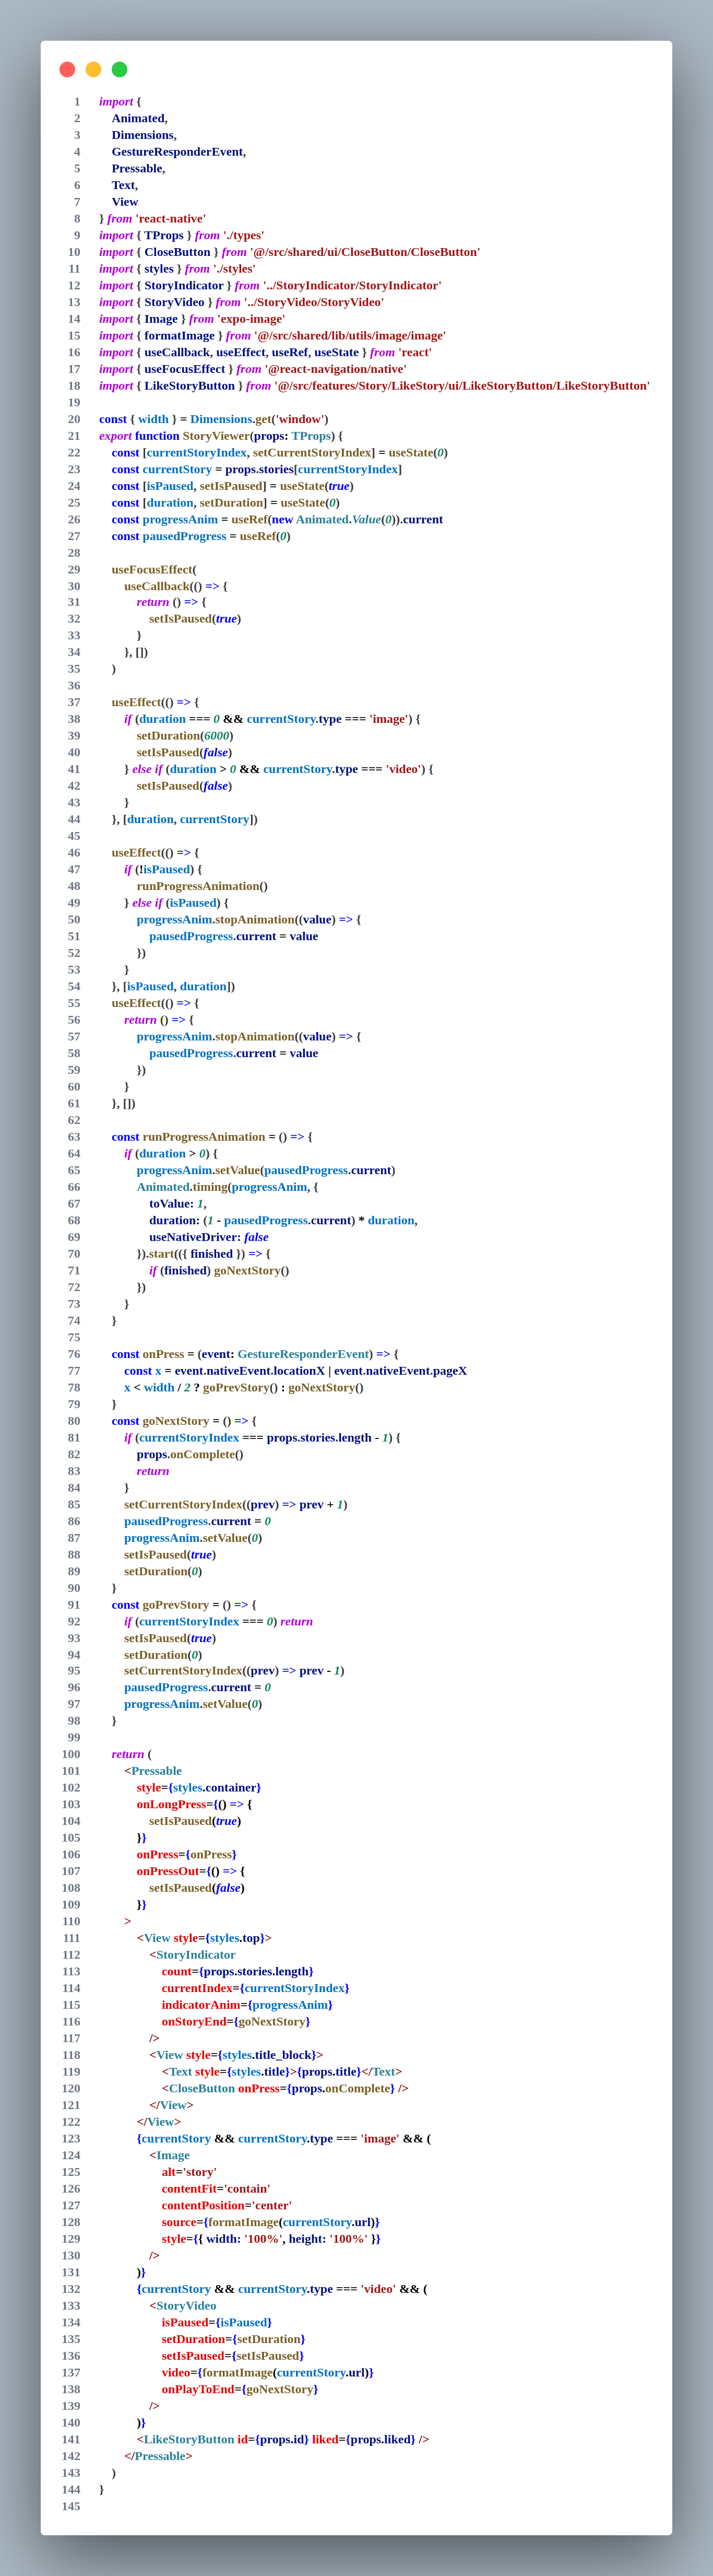The image size is (713, 2576).
Task: Click the red close dot in window header
Action: click(x=67, y=69)
